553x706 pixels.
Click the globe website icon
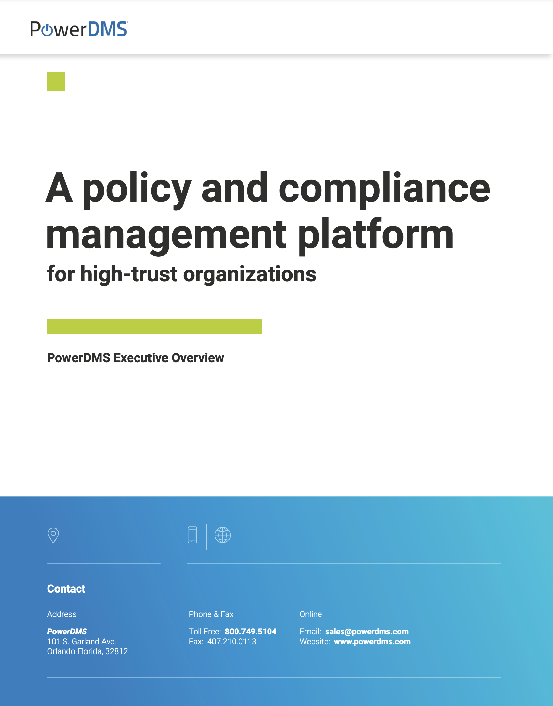tap(223, 535)
